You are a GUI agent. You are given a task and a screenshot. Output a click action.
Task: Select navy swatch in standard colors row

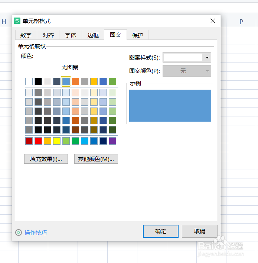click(103, 141)
